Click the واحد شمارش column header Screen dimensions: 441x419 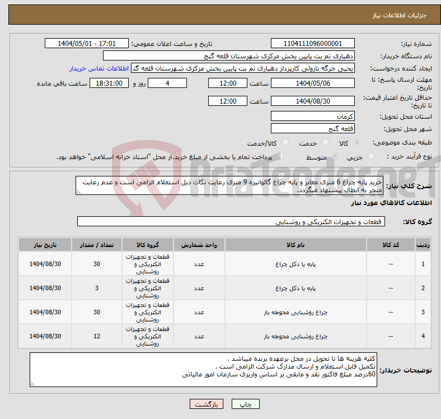tap(199, 245)
